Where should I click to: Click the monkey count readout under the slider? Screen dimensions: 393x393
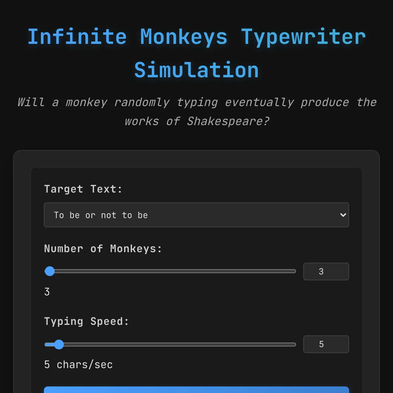coord(47,292)
